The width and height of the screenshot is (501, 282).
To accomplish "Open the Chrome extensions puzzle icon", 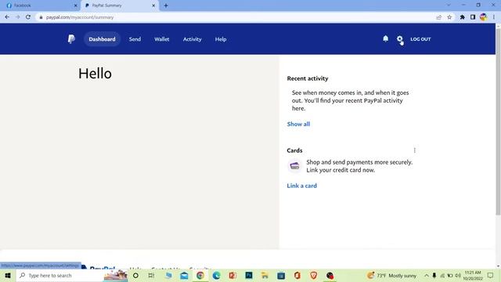I will (x=462, y=17).
